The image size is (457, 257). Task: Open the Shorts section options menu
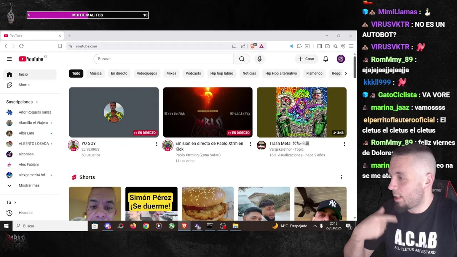click(x=341, y=177)
